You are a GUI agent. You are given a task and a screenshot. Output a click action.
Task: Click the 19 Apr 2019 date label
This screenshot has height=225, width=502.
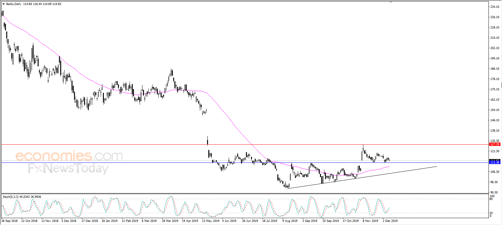click(190, 221)
